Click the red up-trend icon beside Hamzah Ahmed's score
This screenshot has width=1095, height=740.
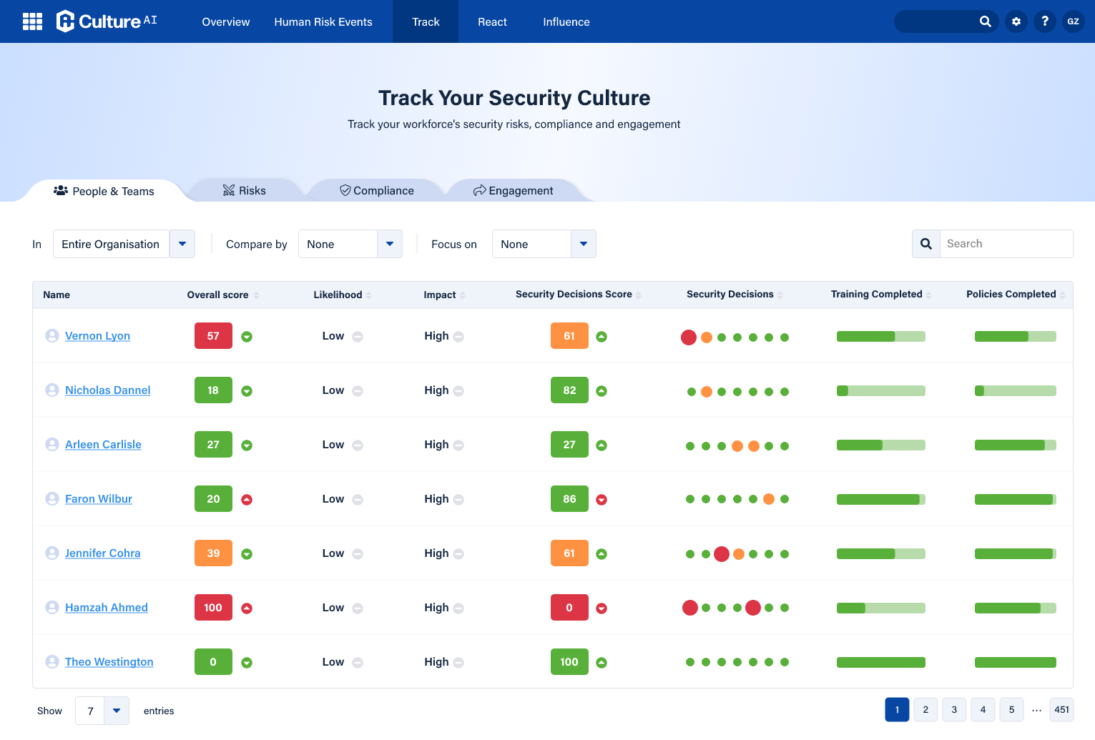[x=247, y=608]
